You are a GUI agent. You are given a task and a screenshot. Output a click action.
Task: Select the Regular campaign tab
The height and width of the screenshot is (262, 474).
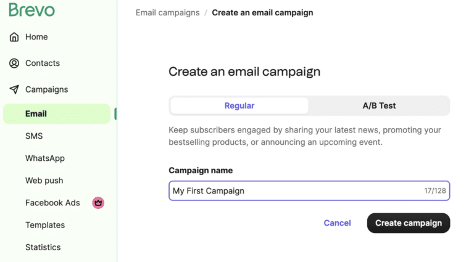point(239,105)
